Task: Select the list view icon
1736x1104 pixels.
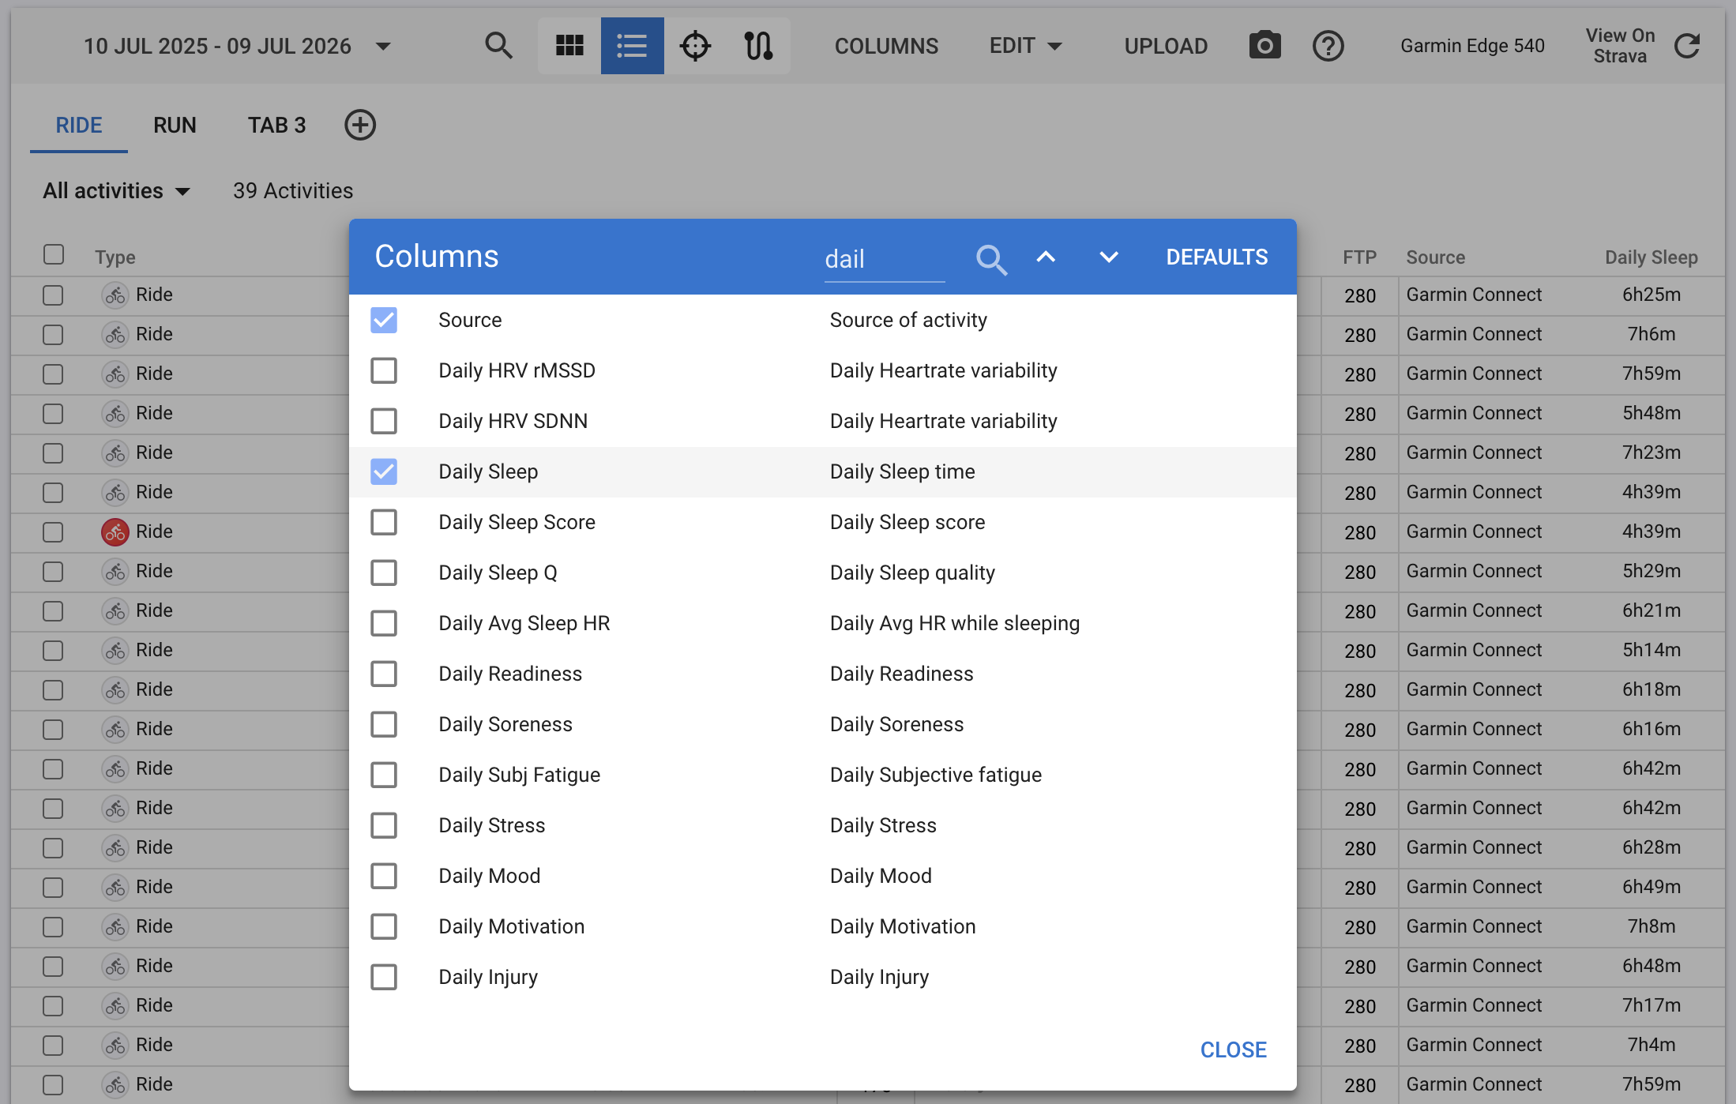Action: pyautogui.click(x=632, y=46)
